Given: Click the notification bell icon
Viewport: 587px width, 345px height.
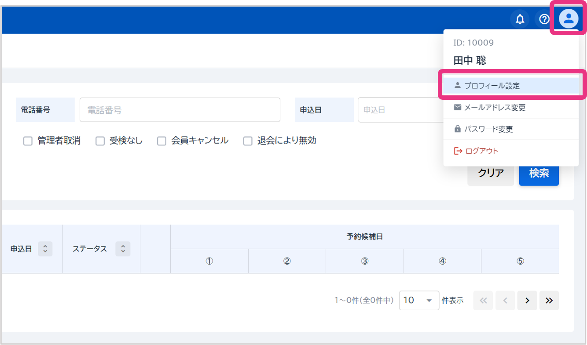Looking at the screenshot, I should [x=520, y=19].
